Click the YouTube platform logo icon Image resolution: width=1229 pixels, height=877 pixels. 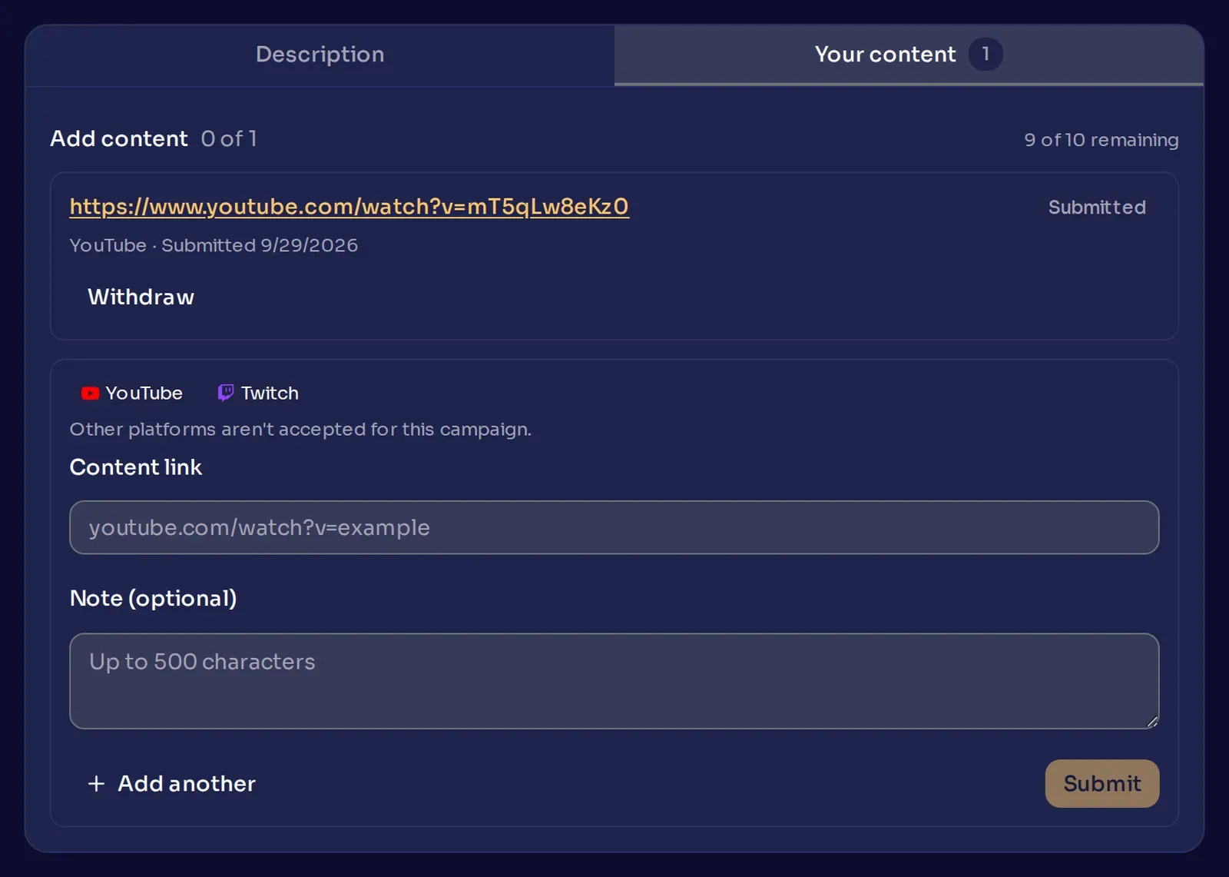click(90, 394)
